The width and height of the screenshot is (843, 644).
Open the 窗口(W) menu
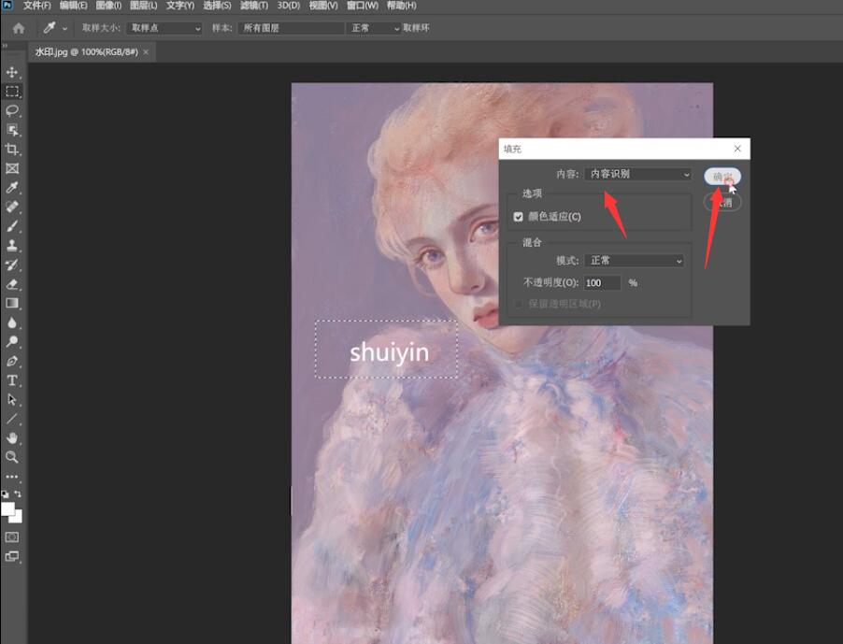coord(363,6)
